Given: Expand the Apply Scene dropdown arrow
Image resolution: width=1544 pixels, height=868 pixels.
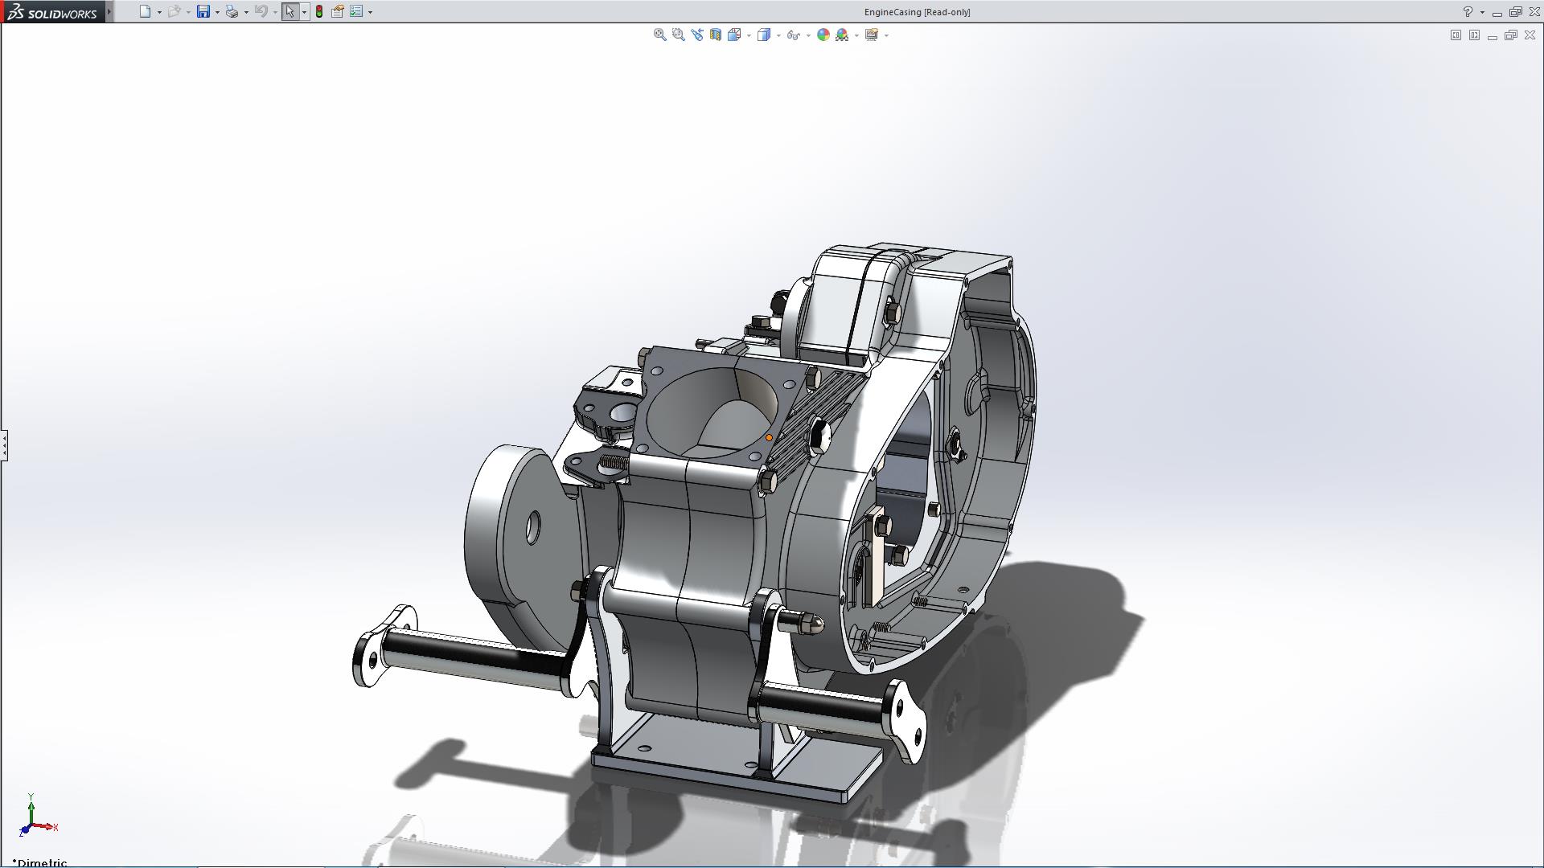Looking at the screenshot, I should pyautogui.click(x=856, y=35).
